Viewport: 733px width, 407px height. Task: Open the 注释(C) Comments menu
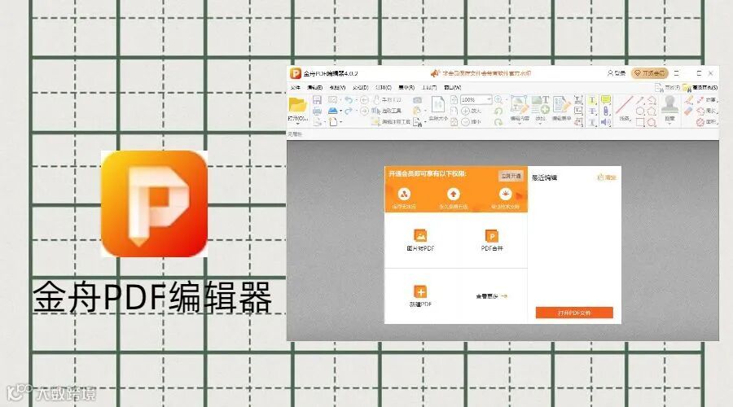click(384, 87)
